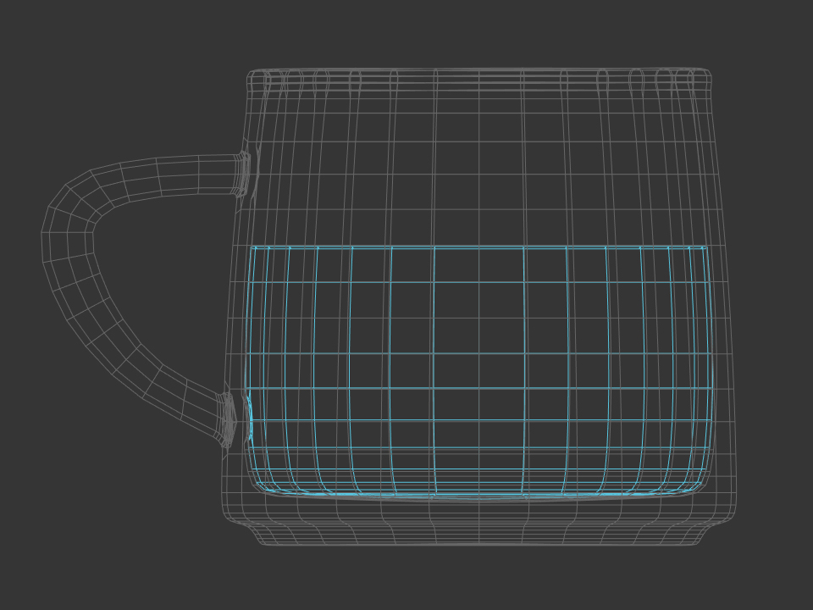Click the curved bottom edge of blue mesh

[478, 494]
